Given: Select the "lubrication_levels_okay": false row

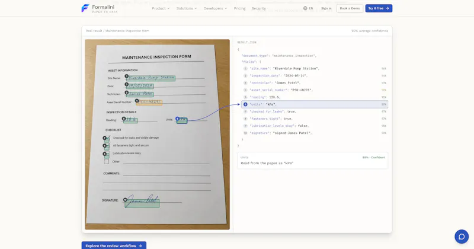Looking at the screenshot, I should coord(315,126).
